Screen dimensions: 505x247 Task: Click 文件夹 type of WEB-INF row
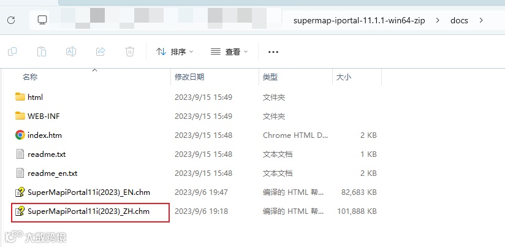click(x=274, y=116)
